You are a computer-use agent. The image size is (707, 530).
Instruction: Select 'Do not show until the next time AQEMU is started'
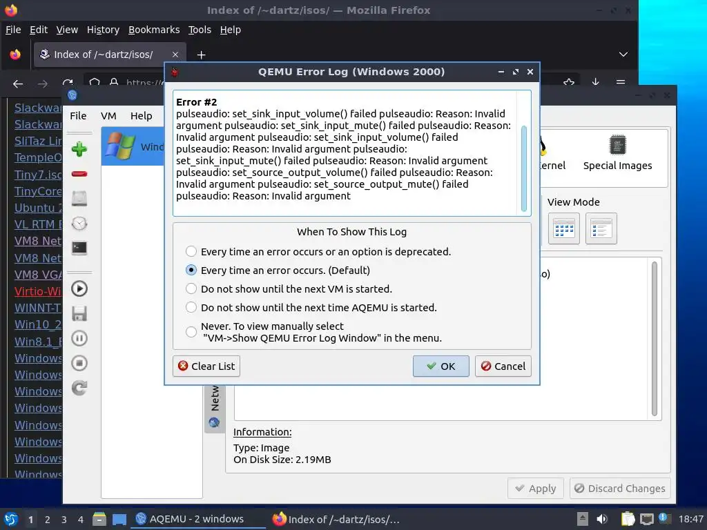(191, 307)
